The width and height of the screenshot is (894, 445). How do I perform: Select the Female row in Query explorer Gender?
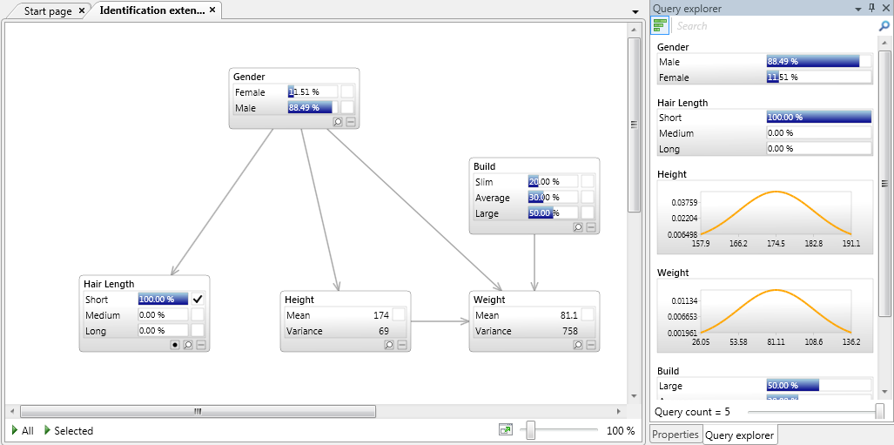point(764,78)
